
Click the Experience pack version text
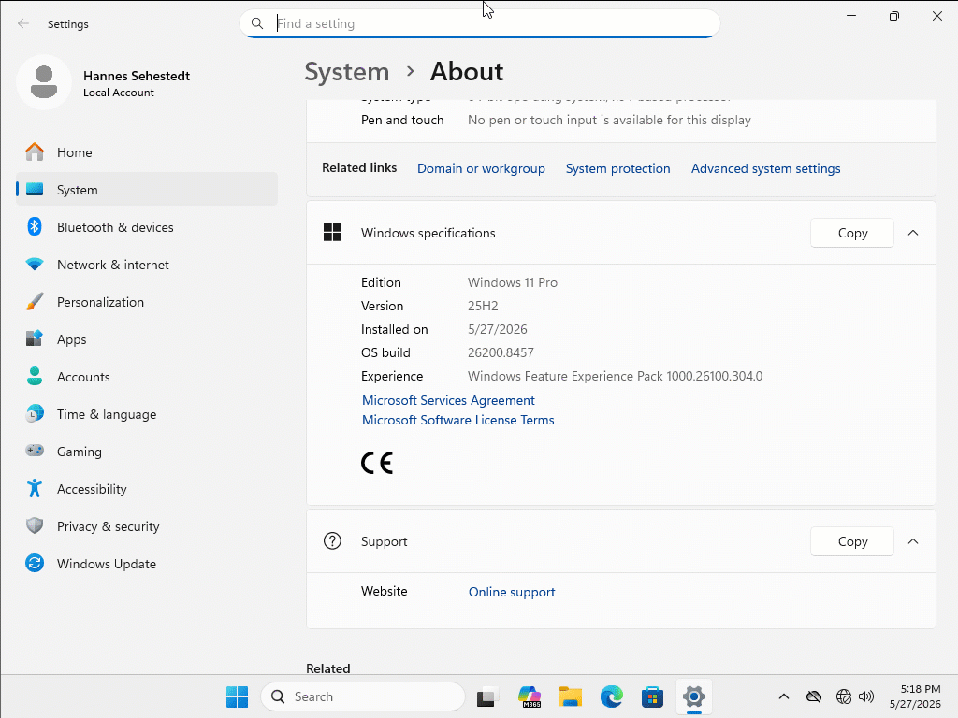point(615,376)
